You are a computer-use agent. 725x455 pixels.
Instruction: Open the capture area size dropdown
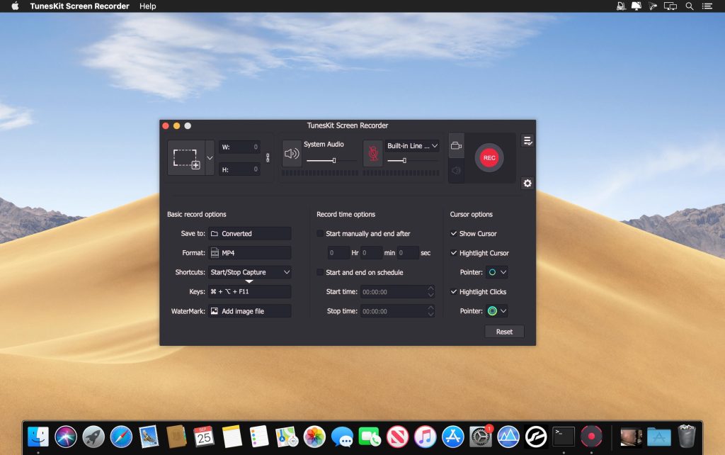(209, 157)
